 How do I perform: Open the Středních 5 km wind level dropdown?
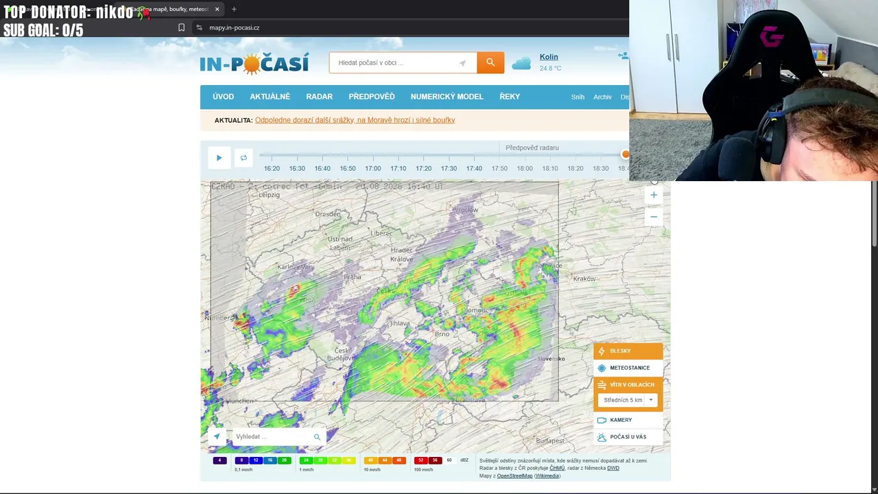(x=628, y=400)
